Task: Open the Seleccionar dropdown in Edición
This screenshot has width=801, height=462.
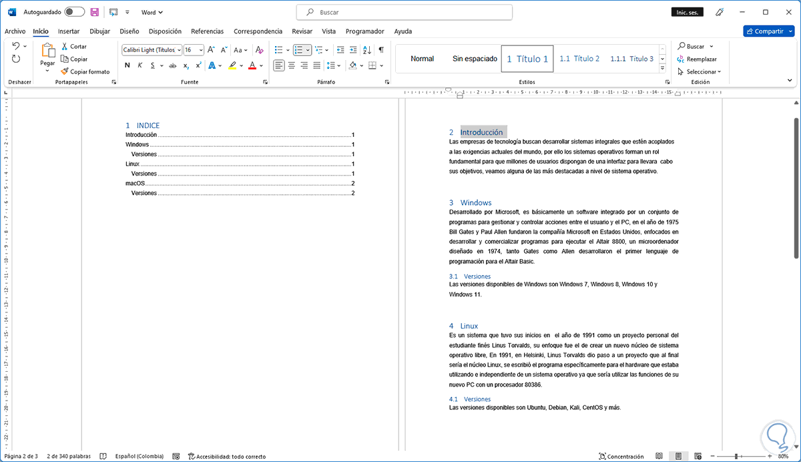Action: point(699,71)
